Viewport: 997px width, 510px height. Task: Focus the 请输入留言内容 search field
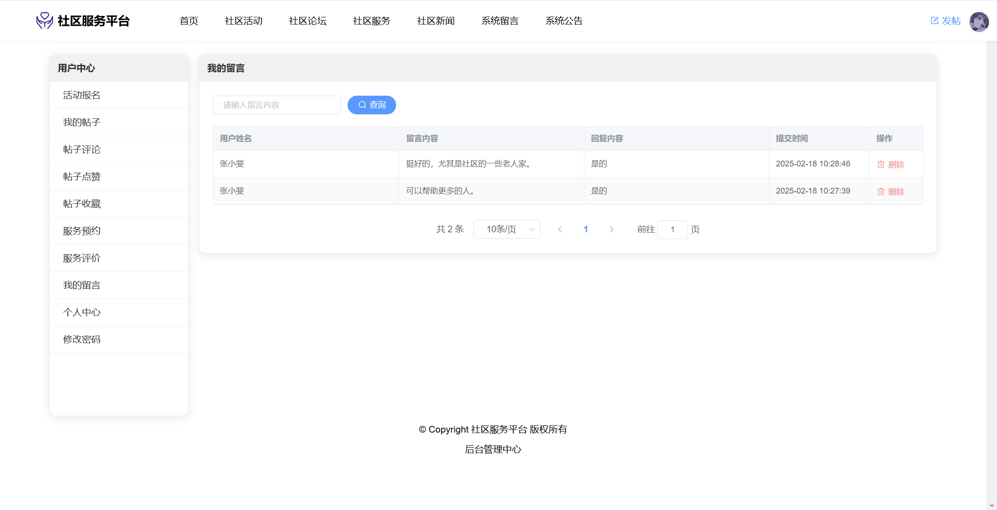[276, 105]
